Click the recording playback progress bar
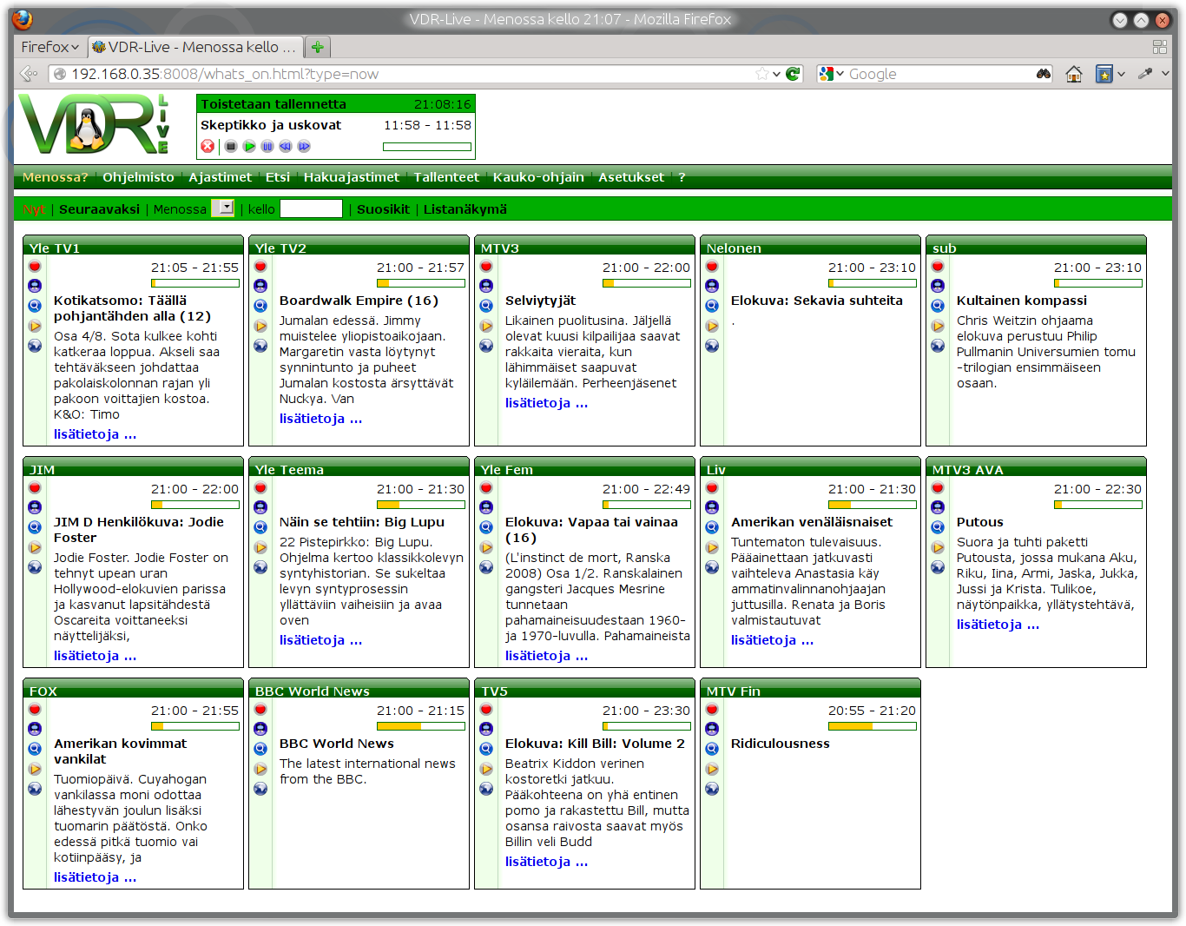 (x=427, y=147)
